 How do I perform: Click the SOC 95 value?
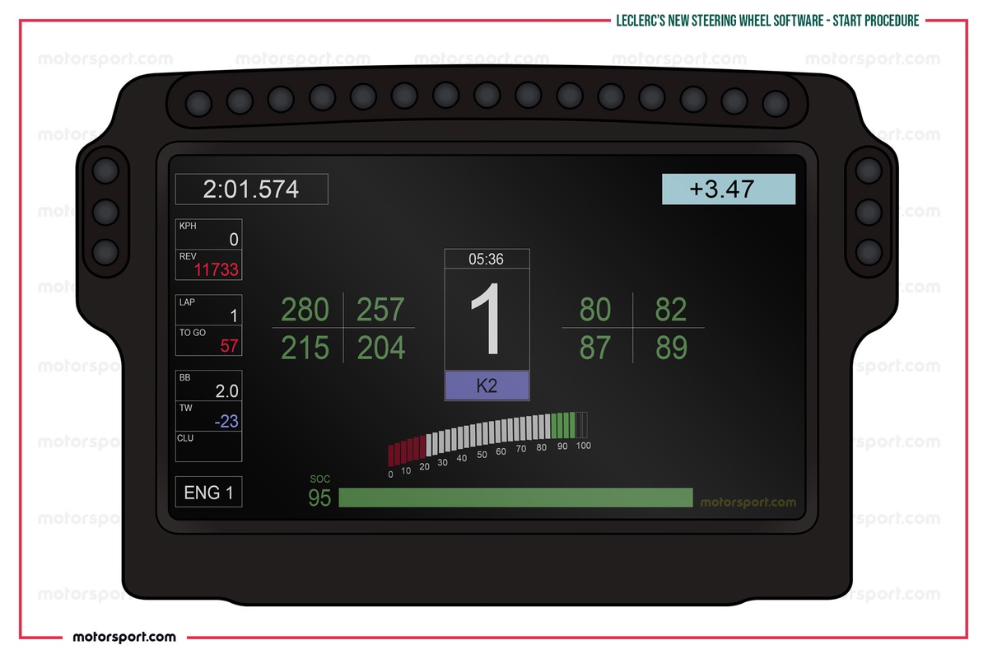(319, 498)
